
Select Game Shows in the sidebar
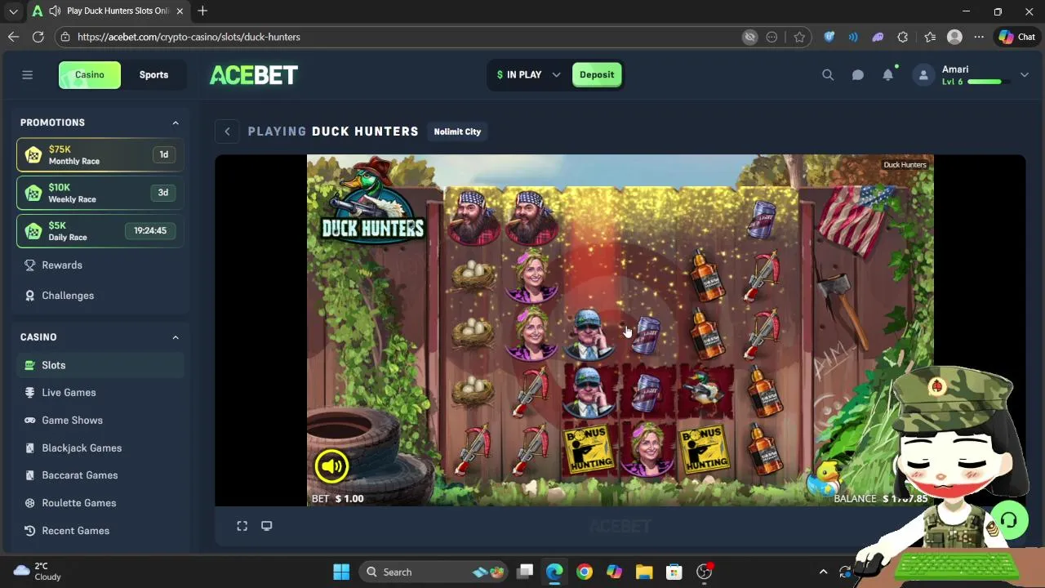100,421
